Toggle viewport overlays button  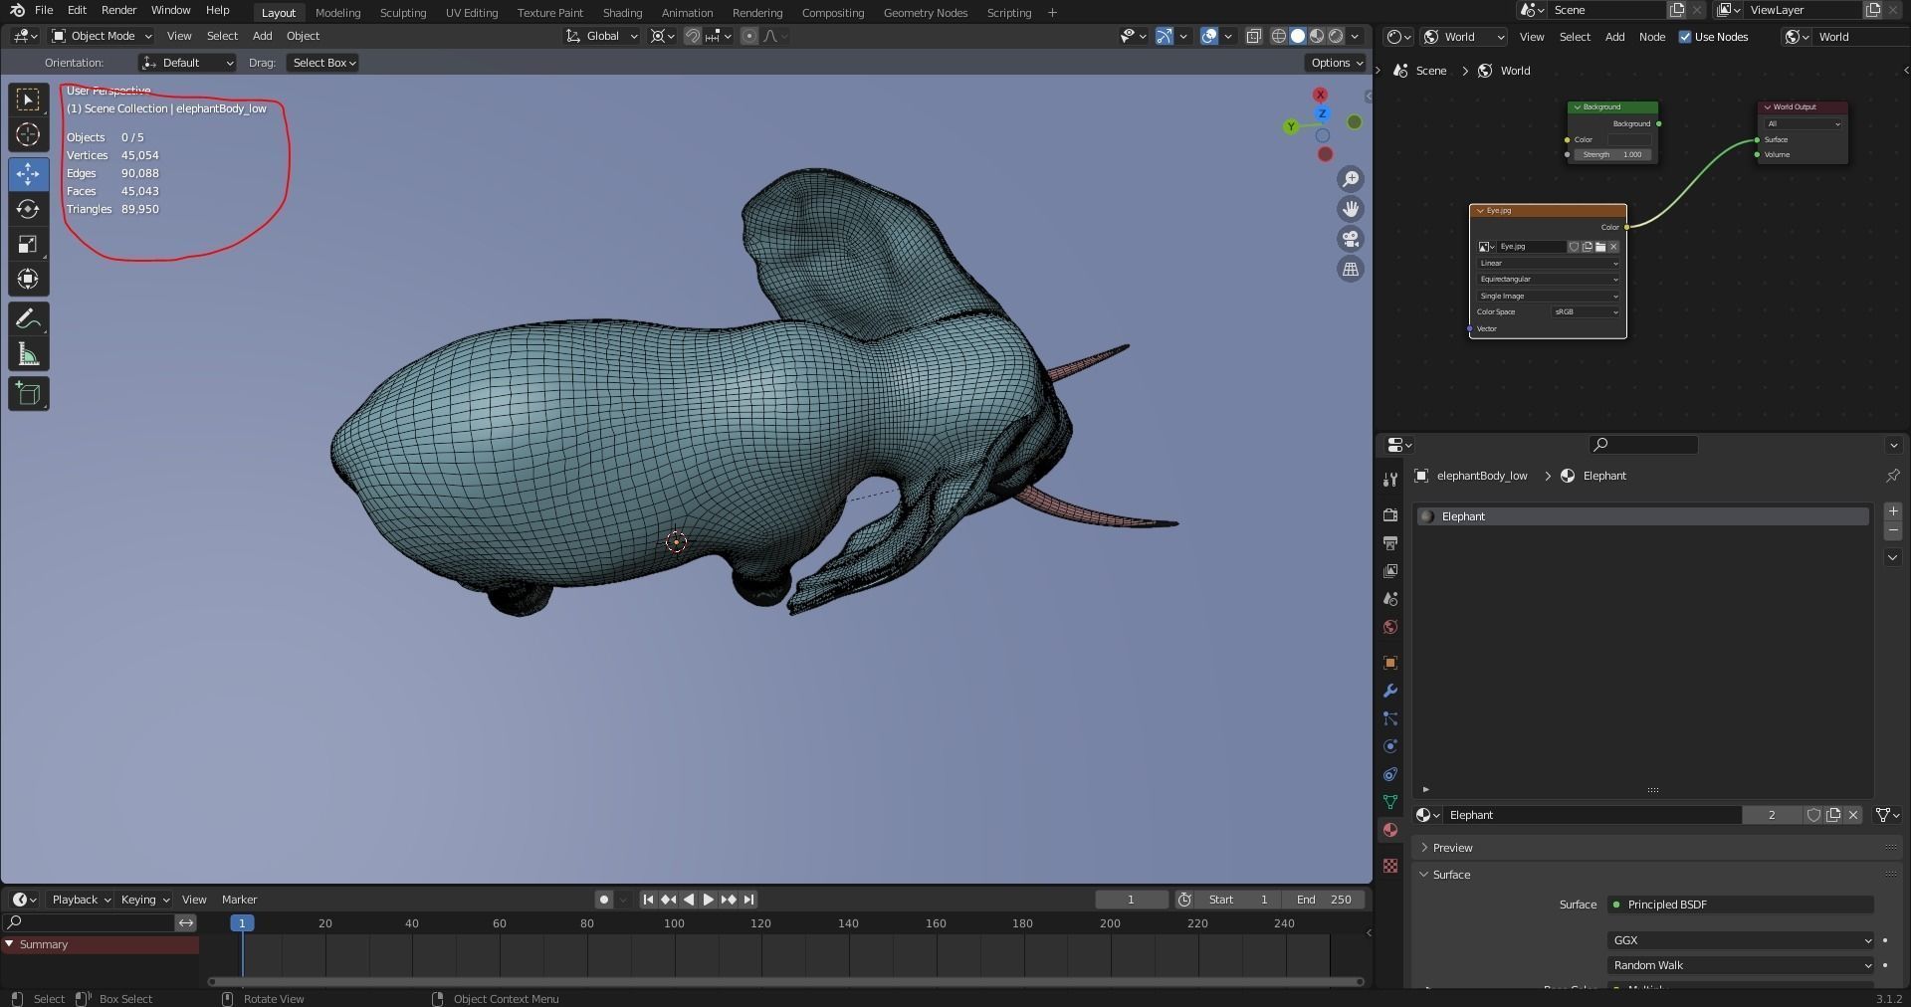[1209, 36]
